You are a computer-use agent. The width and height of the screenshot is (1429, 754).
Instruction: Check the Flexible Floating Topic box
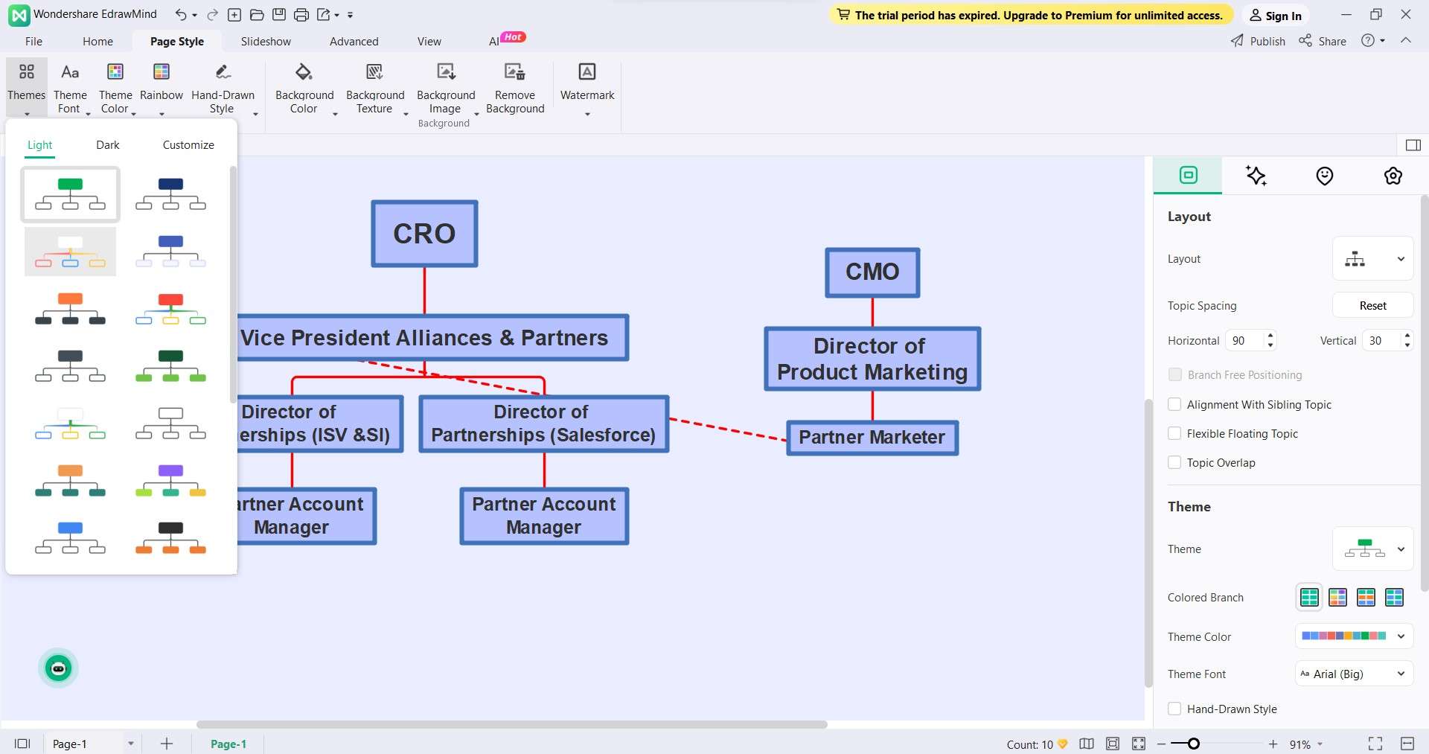tap(1174, 433)
